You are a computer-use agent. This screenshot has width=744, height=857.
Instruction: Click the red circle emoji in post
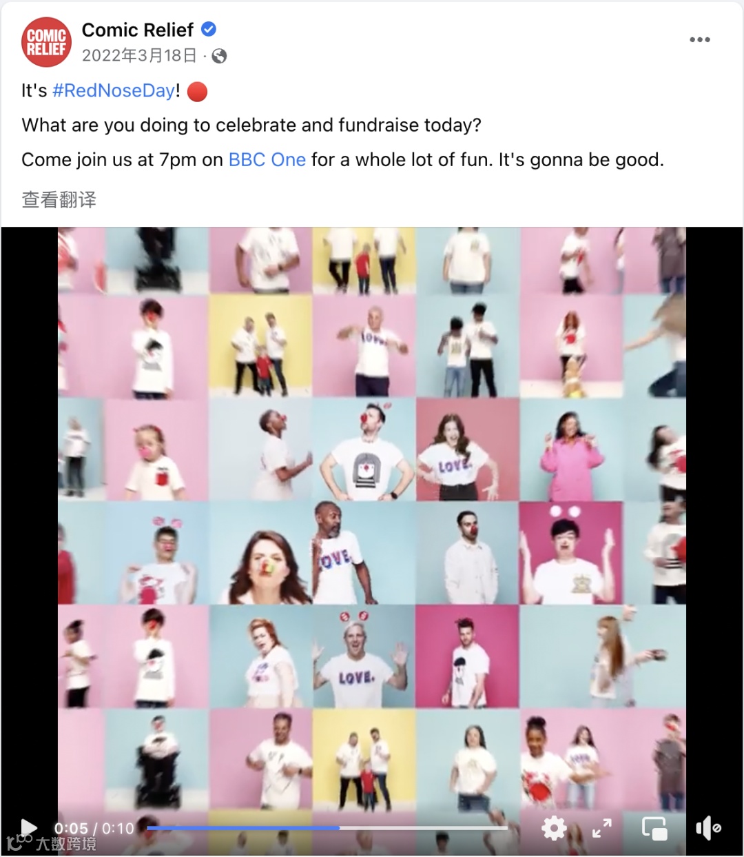[198, 91]
